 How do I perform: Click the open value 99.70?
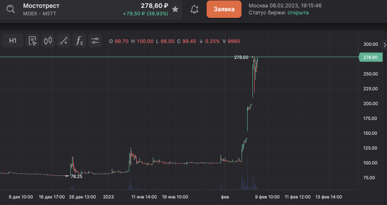[121, 41]
